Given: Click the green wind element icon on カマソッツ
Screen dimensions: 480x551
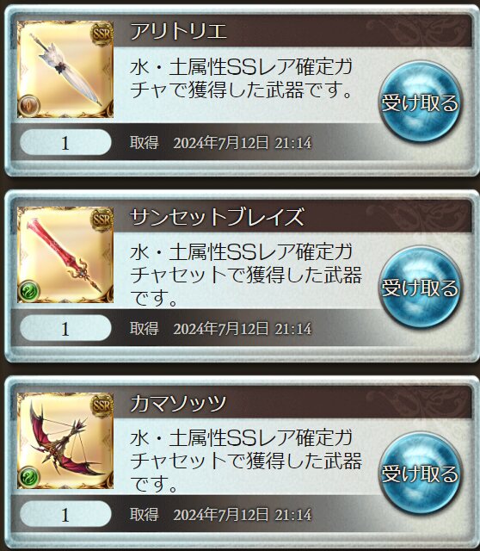Looking at the screenshot, I should coord(29,477).
